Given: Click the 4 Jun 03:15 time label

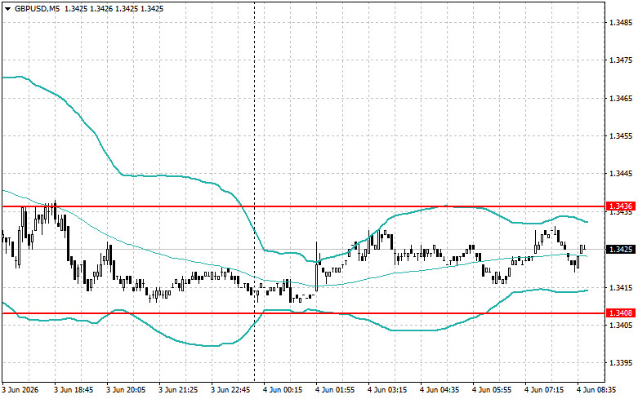Looking at the screenshot, I should click(x=387, y=390).
